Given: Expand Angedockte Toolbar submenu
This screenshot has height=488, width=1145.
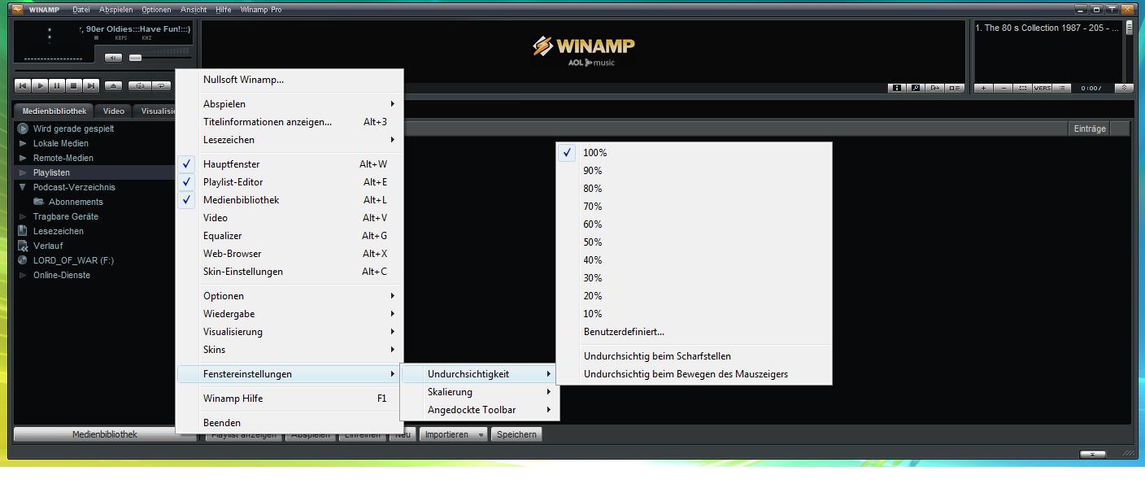Looking at the screenshot, I should coord(480,410).
